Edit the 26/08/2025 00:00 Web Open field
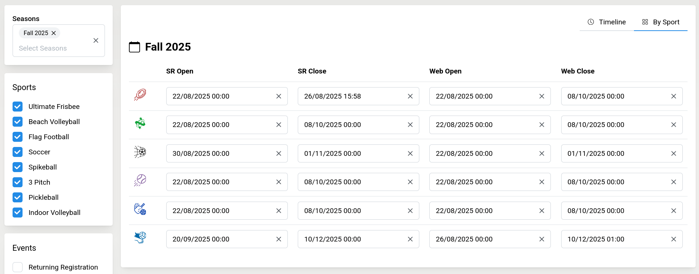The height and width of the screenshot is (274, 699). pos(490,239)
